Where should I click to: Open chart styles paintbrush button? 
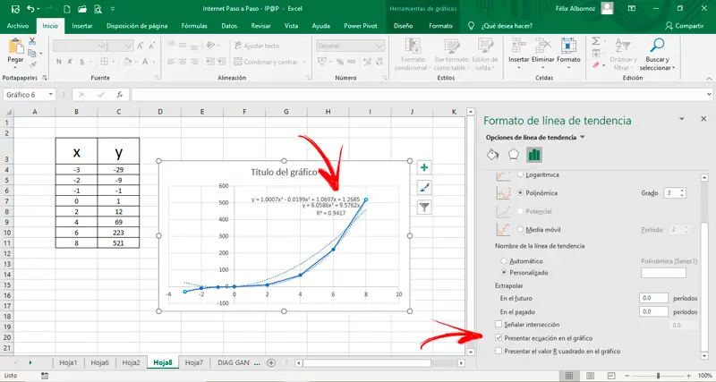[x=424, y=187]
